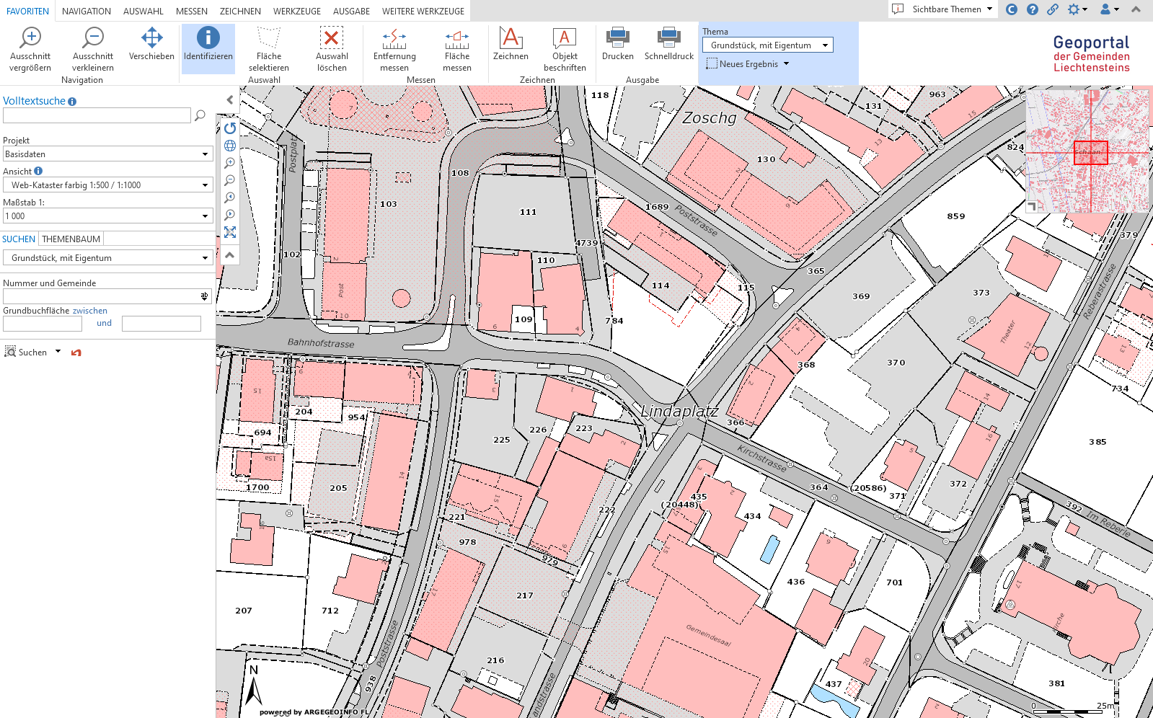Image resolution: width=1153 pixels, height=718 pixels.
Task: Reset search with the red undo arrow
Action: pyautogui.click(x=76, y=353)
